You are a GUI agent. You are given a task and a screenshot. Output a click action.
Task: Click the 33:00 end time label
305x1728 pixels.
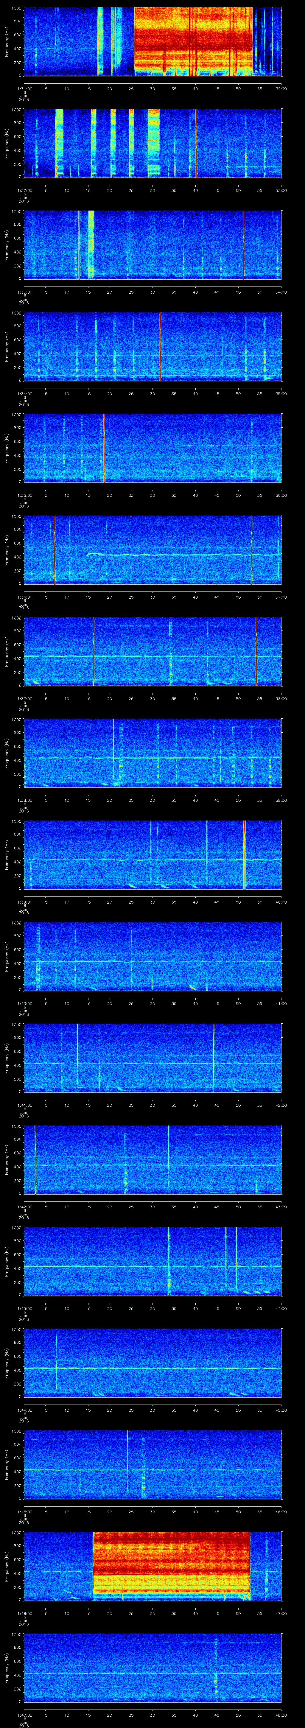[281, 191]
